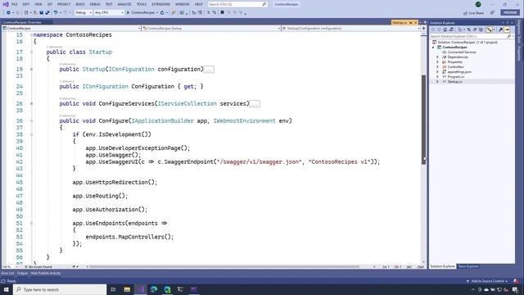Screen dimensions: 524x295
Task: Open the Error List tab
Action: [x=7, y=273]
